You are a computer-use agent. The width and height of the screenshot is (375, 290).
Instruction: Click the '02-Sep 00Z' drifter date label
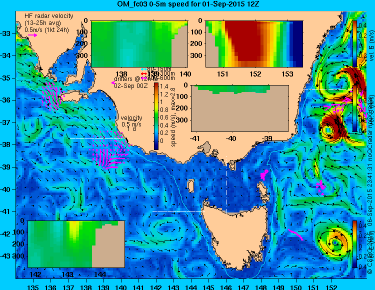[131, 86]
